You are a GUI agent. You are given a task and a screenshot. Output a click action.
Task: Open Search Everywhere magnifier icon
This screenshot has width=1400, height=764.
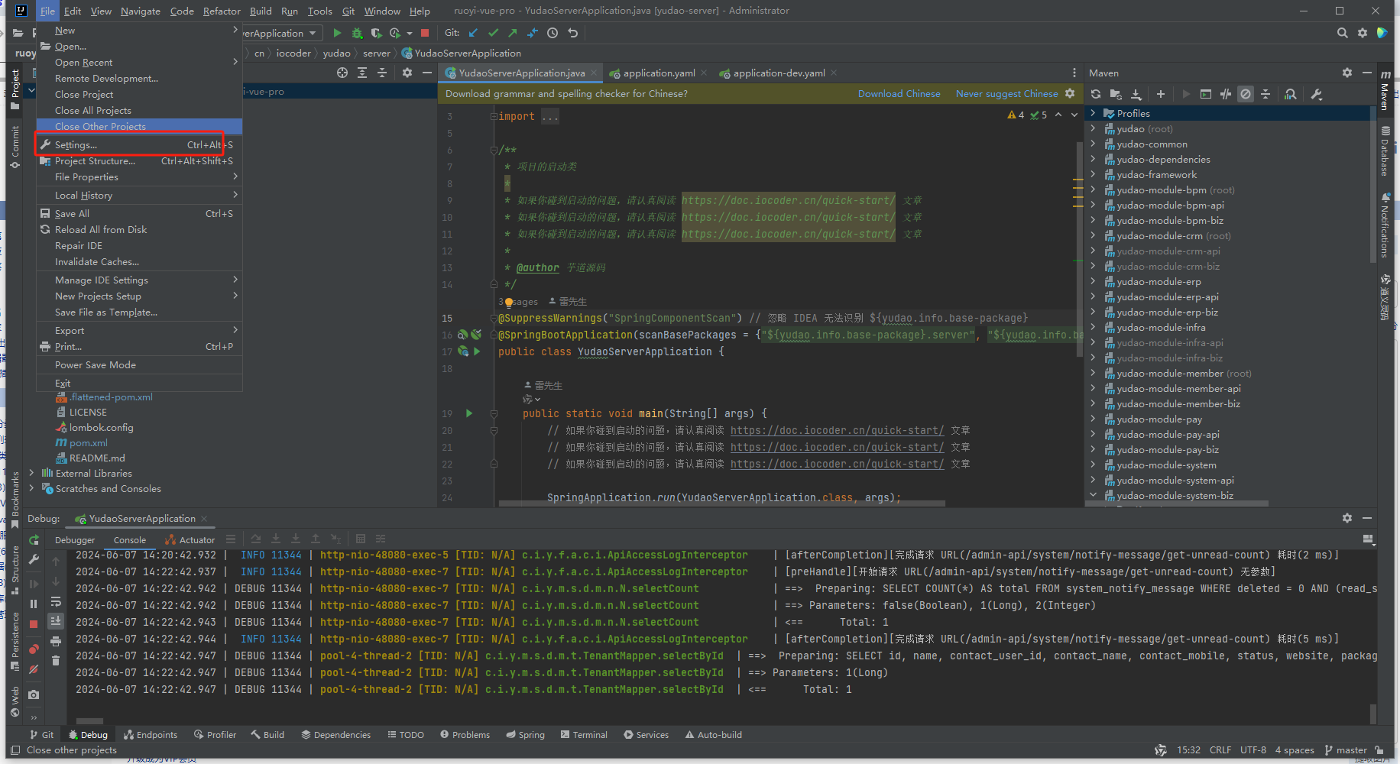tap(1342, 33)
